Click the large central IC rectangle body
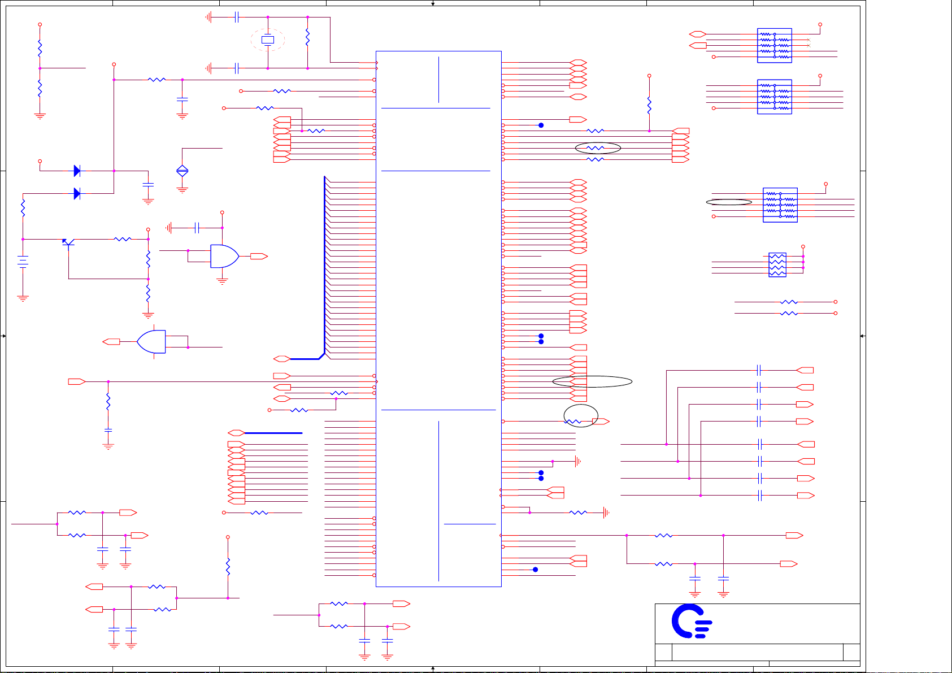This screenshot has height=673, width=952. [x=438, y=319]
